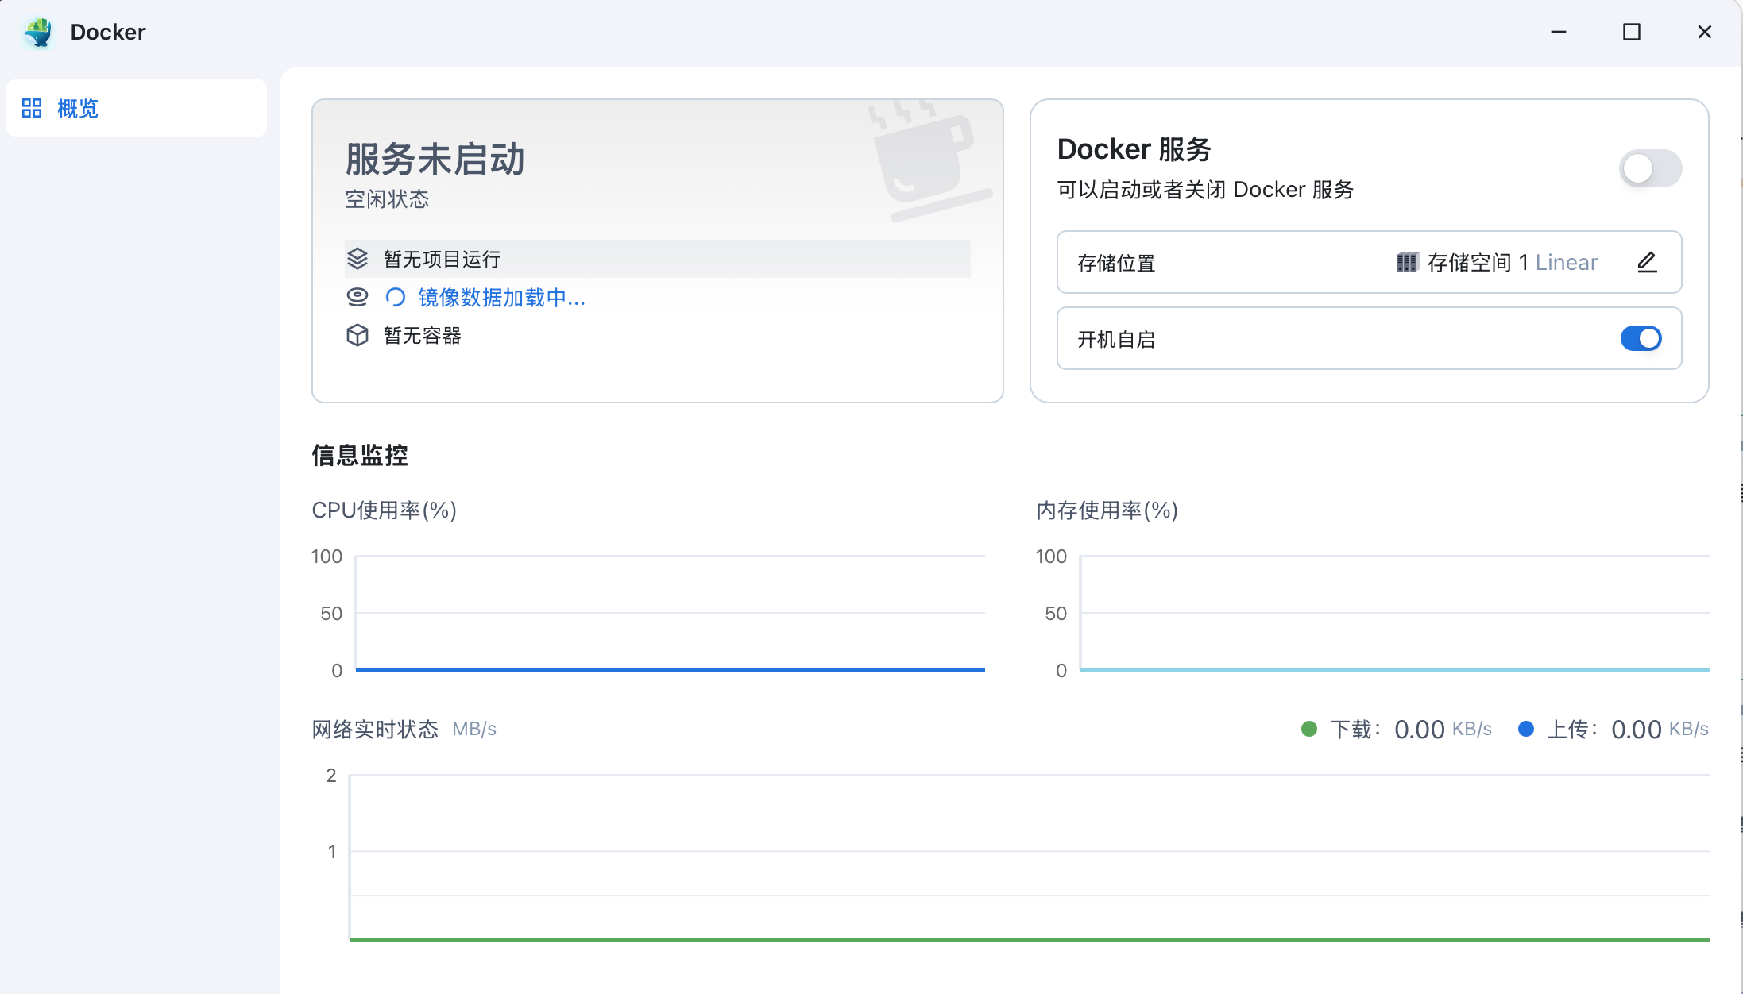Image resolution: width=1743 pixels, height=994 pixels.
Task: Edit the 存储位置 with pencil icon
Action: (x=1647, y=262)
